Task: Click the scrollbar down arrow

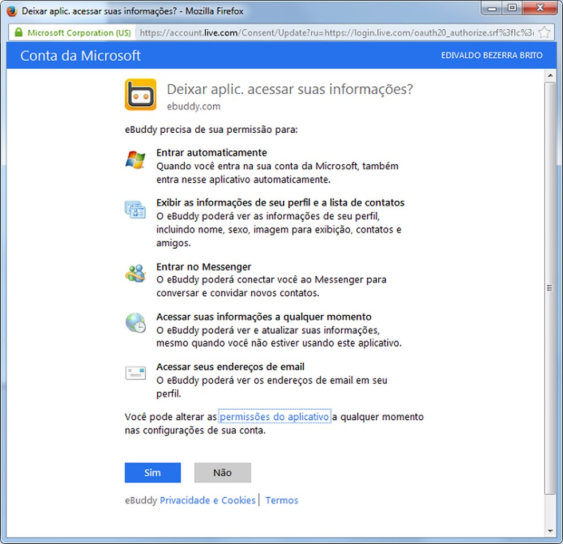Action: pos(550,531)
